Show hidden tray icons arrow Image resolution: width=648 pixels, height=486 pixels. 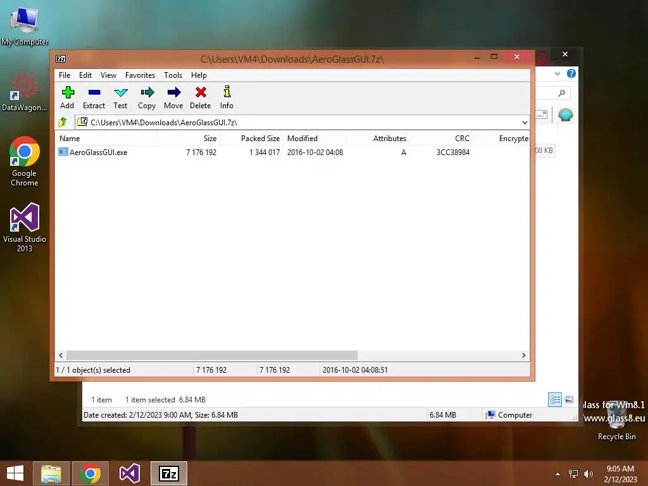point(558,474)
